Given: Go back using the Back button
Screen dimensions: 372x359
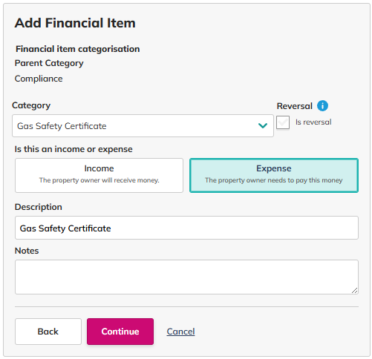Looking at the screenshot, I should (48, 332).
